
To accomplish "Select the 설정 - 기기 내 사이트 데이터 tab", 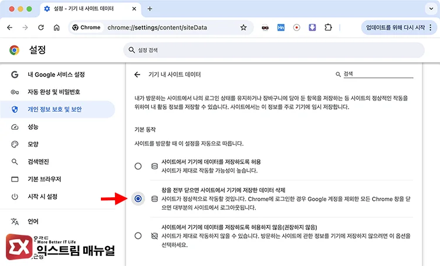I will pos(90,9).
